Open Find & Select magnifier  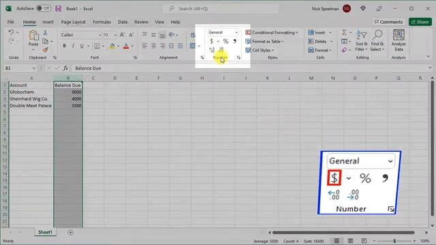pyautogui.click(x=377, y=41)
